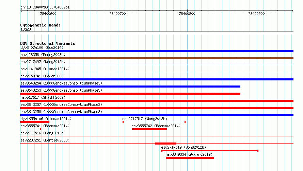Click the Cytogenetic Bands track title

tap(41, 25)
